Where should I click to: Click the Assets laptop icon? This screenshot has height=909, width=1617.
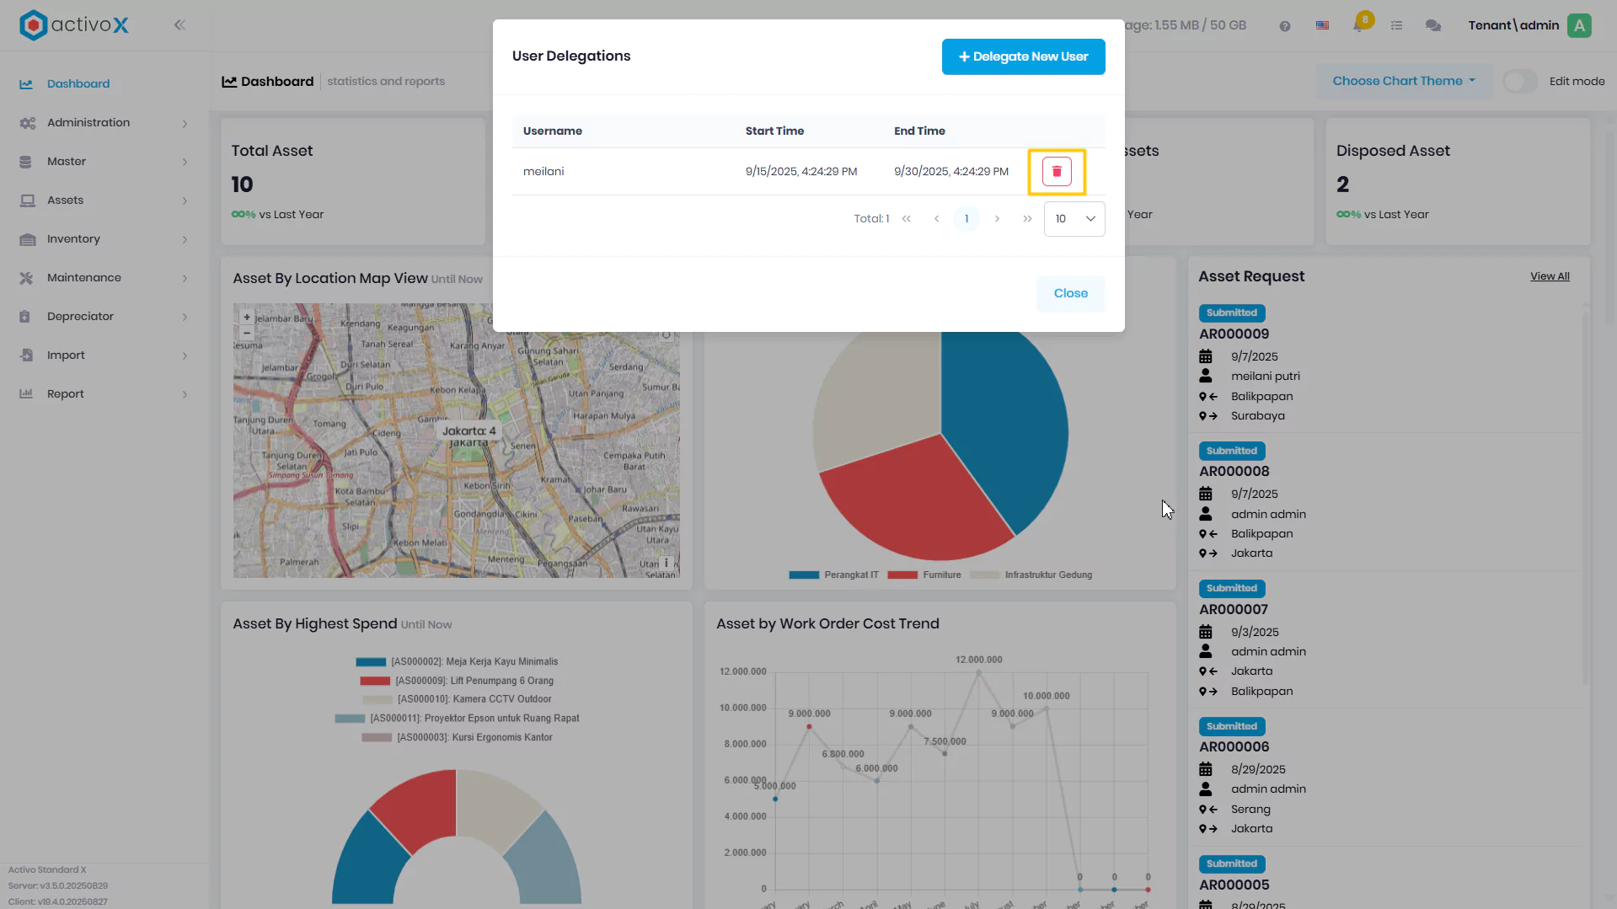(x=27, y=201)
